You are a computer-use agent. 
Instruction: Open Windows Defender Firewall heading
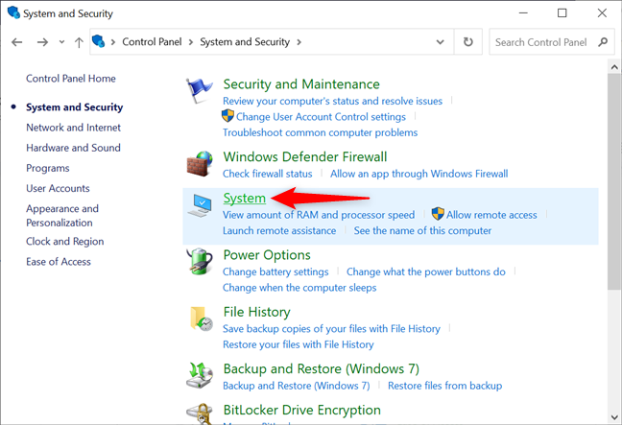pos(305,156)
